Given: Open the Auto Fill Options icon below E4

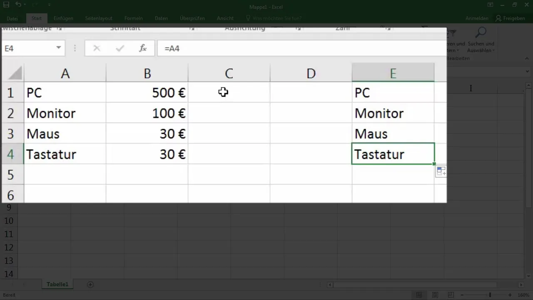Looking at the screenshot, I should [441, 171].
